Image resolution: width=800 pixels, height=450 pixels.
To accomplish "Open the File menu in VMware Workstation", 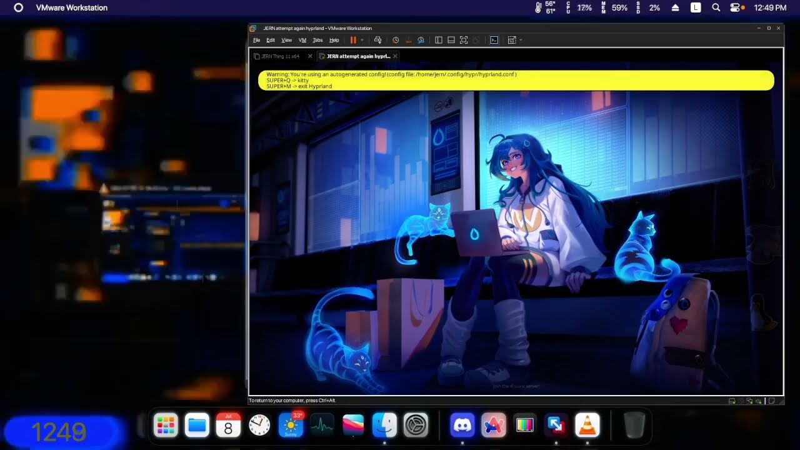I will pyautogui.click(x=256, y=40).
